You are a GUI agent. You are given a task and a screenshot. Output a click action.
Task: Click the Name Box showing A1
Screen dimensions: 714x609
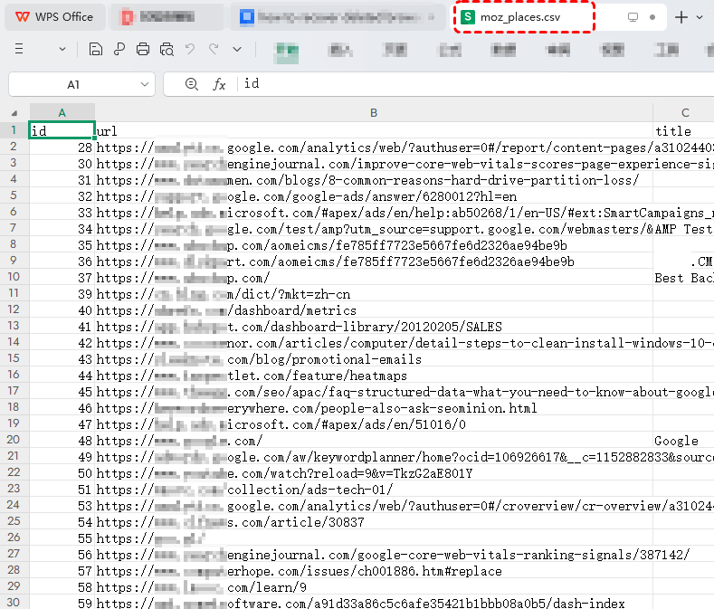tap(72, 84)
